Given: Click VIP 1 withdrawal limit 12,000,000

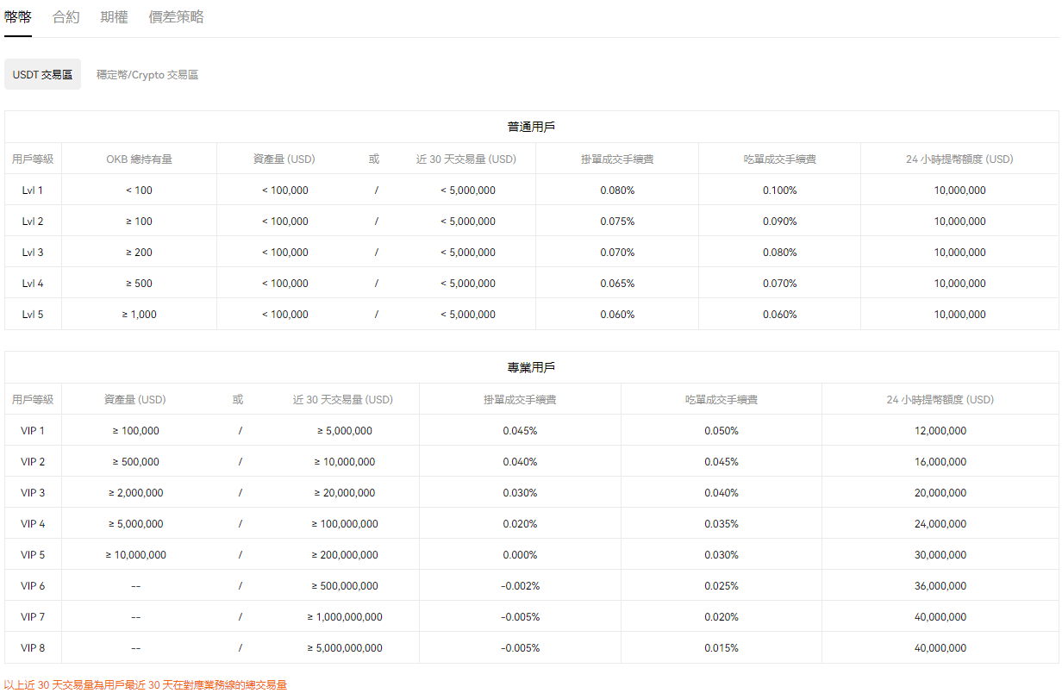Looking at the screenshot, I should point(940,431).
